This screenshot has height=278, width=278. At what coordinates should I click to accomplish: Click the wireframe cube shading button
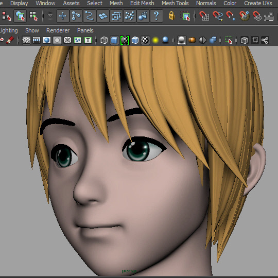tap(104, 40)
